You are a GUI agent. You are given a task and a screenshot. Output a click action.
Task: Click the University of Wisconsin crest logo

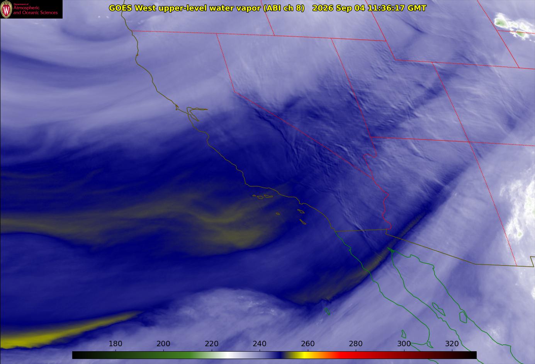pos(6,9)
